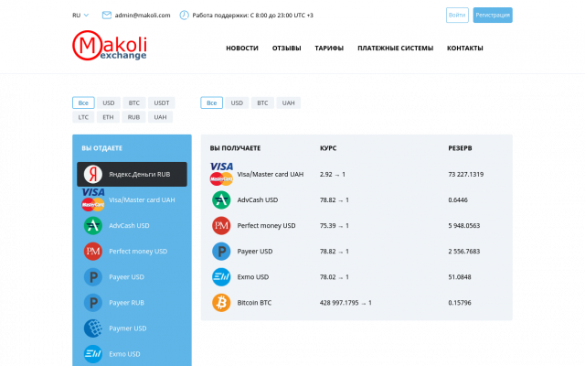This screenshot has height=366, width=585.
Task: Select Яндекс.Деньги RUB in give list
Action: tap(132, 175)
